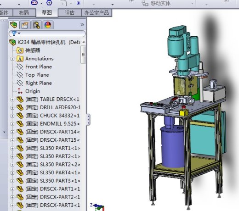Click the XYZ orientation triad
This screenshot has width=239, height=211.
(x=97, y=207)
